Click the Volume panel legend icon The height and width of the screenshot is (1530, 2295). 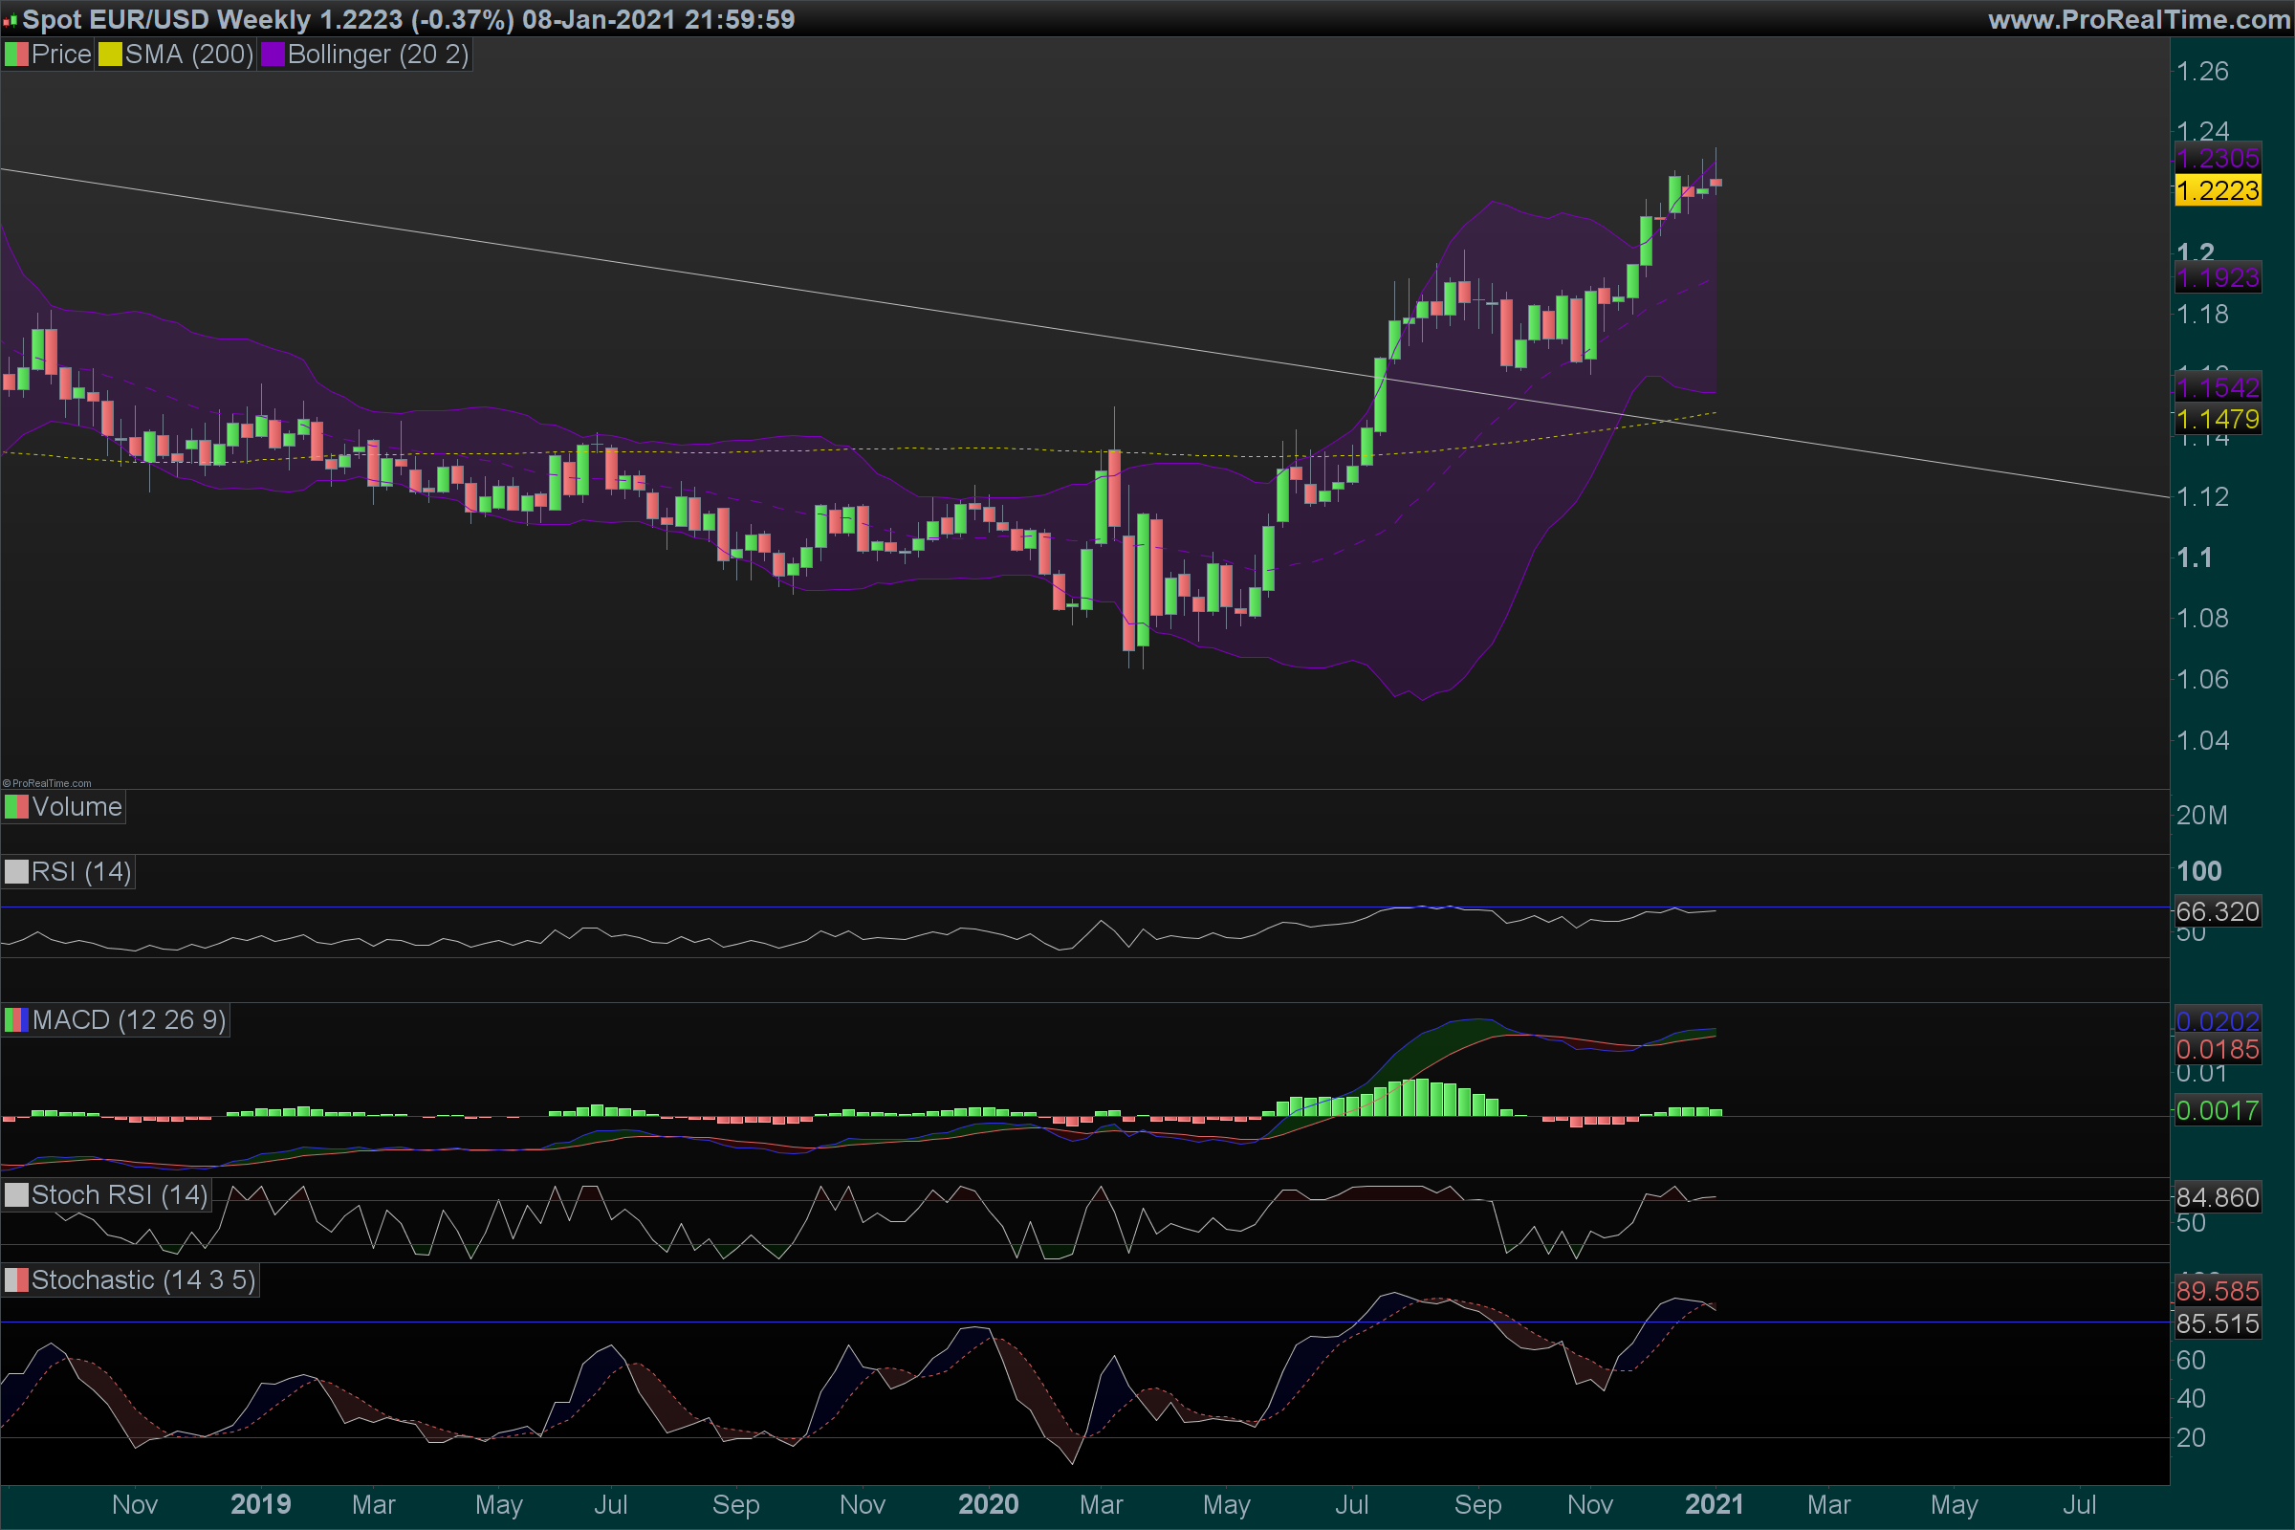click(16, 807)
